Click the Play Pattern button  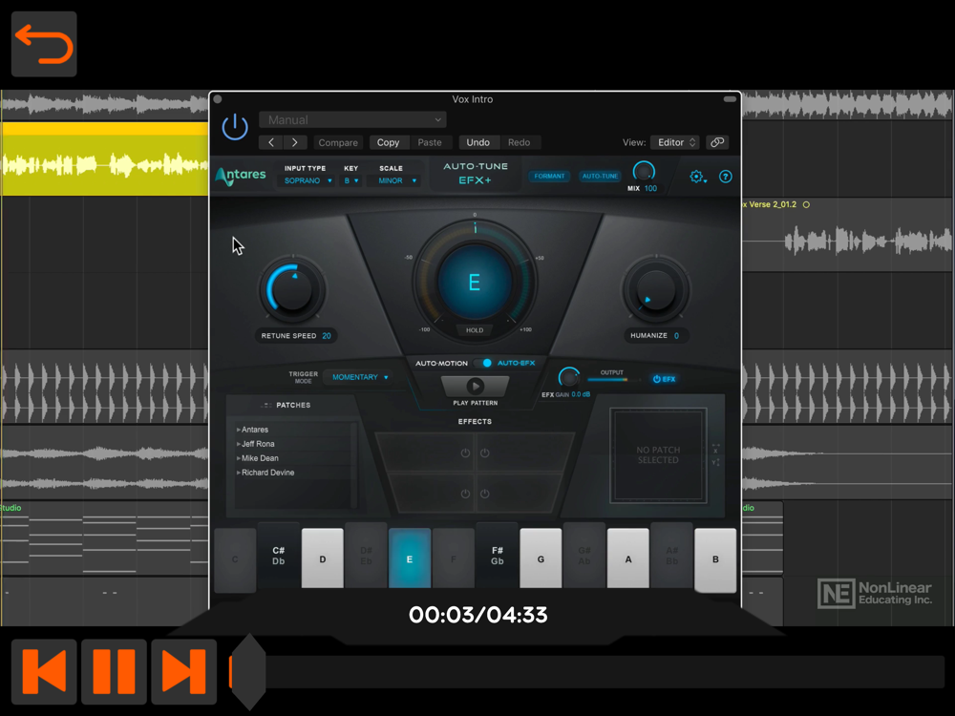tap(475, 386)
